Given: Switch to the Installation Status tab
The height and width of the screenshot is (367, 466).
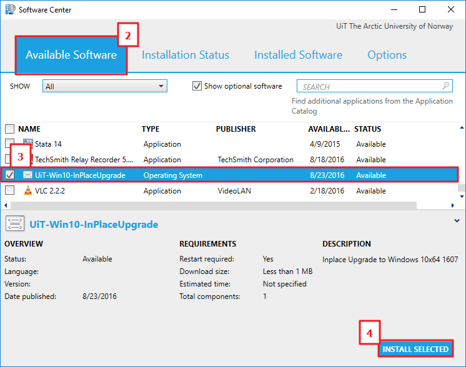Looking at the screenshot, I should (186, 55).
